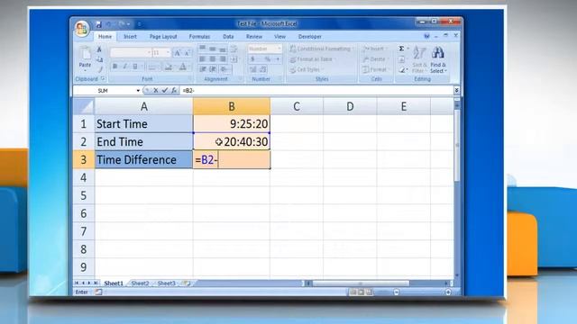Click the Shrink Font icon

(x=187, y=53)
